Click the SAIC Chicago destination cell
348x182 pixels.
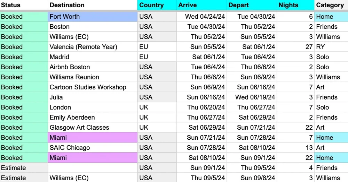point(93,147)
